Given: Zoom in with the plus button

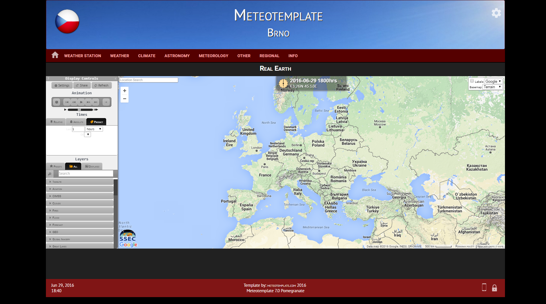Looking at the screenshot, I should (x=125, y=91).
